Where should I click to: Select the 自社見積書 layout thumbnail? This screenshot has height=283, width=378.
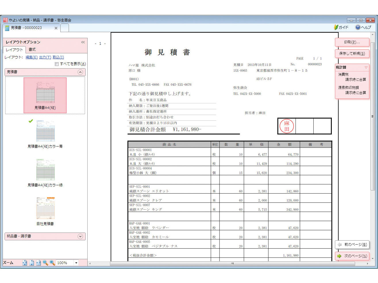click(45, 211)
